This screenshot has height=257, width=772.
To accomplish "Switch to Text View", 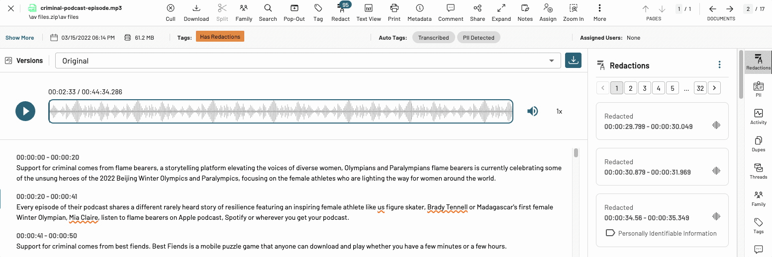I will pos(369,13).
